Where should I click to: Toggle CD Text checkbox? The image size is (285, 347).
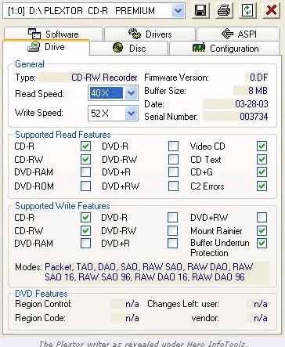[x=262, y=159]
